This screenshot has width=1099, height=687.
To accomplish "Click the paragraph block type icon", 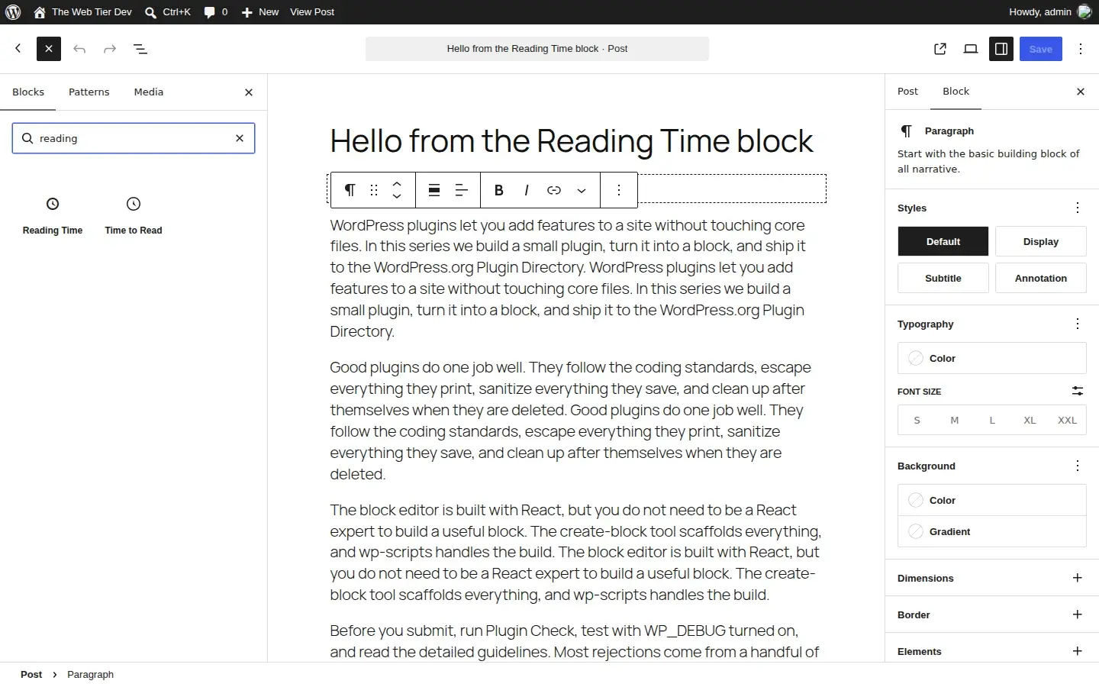I will (x=350, y=190).
